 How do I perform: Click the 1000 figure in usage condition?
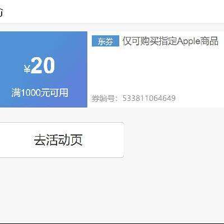click(x=30, y=93)
